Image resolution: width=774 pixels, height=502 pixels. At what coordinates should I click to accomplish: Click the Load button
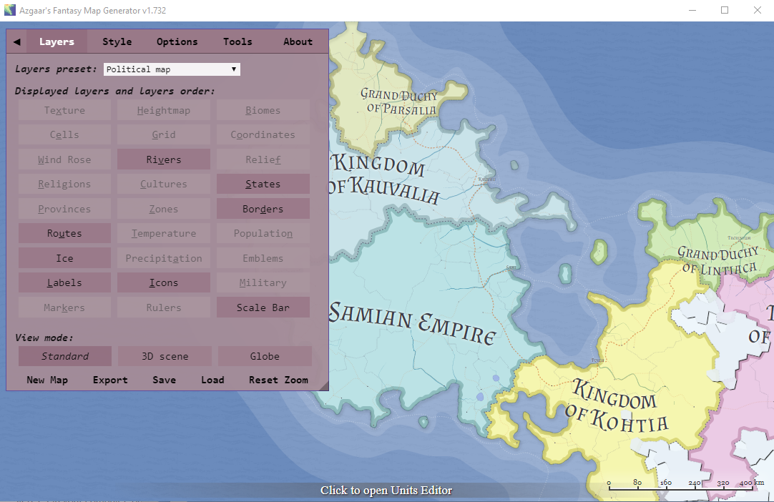coord(212,380)
